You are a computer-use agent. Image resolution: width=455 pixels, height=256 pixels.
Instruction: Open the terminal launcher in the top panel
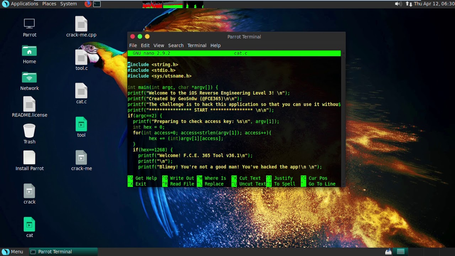tap(97, 4)
